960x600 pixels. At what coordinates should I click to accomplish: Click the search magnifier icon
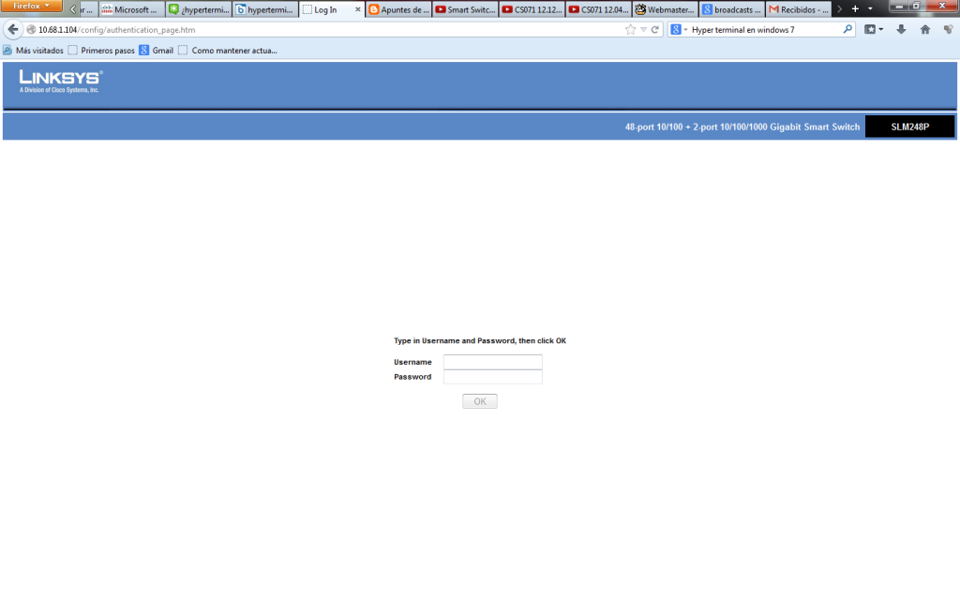(848, 29)
